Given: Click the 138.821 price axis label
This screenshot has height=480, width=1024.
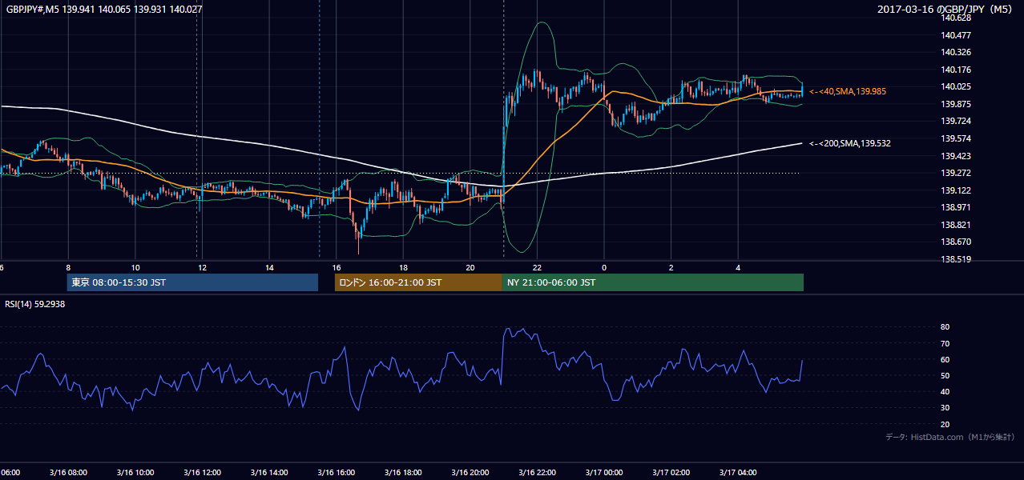Looking at the screenshot, I should [x=957, y=225].
